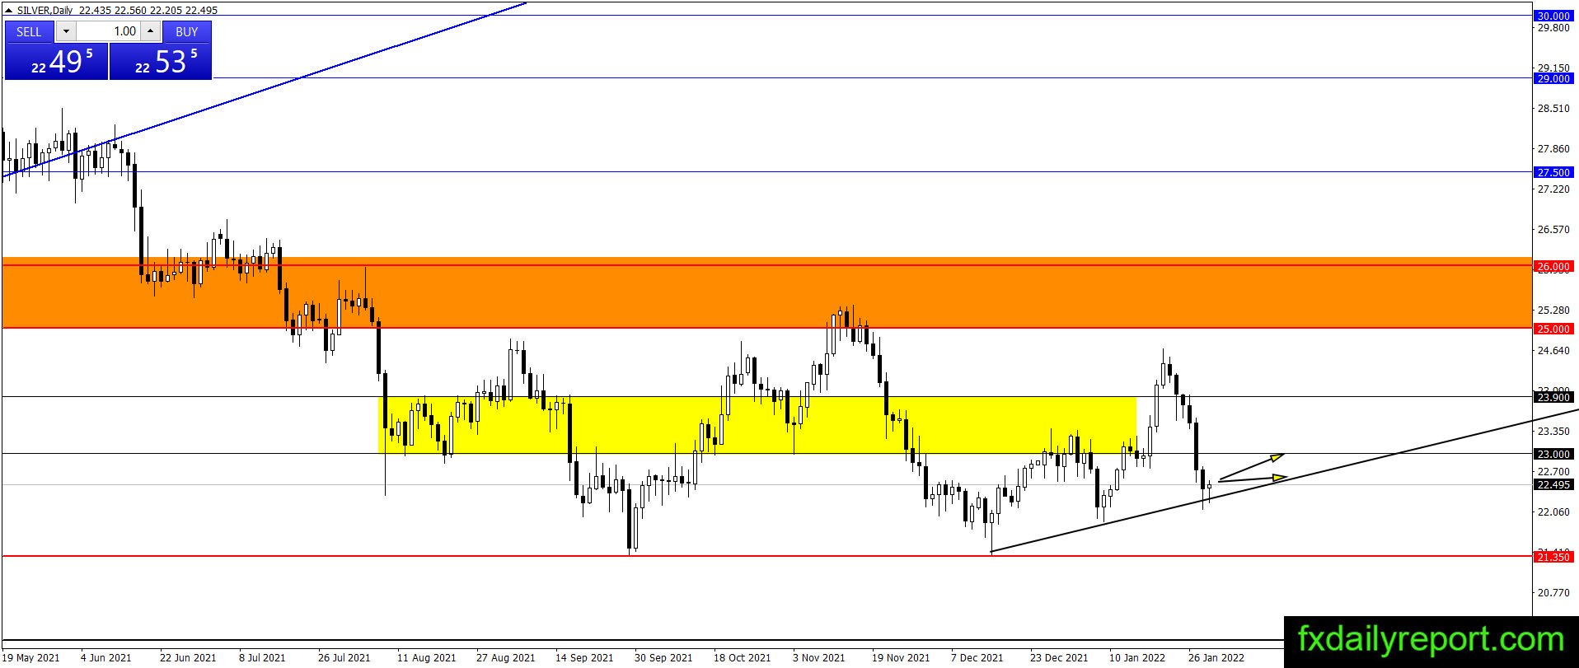Screen dimensions: 1579x668
Task: Click the buy price 22.535 tile
Action: pos(161,62)
